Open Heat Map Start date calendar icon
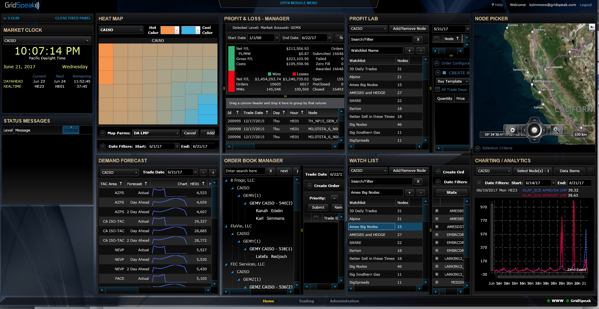Screen dimensions: 599x309 click(x=177, y=146)
